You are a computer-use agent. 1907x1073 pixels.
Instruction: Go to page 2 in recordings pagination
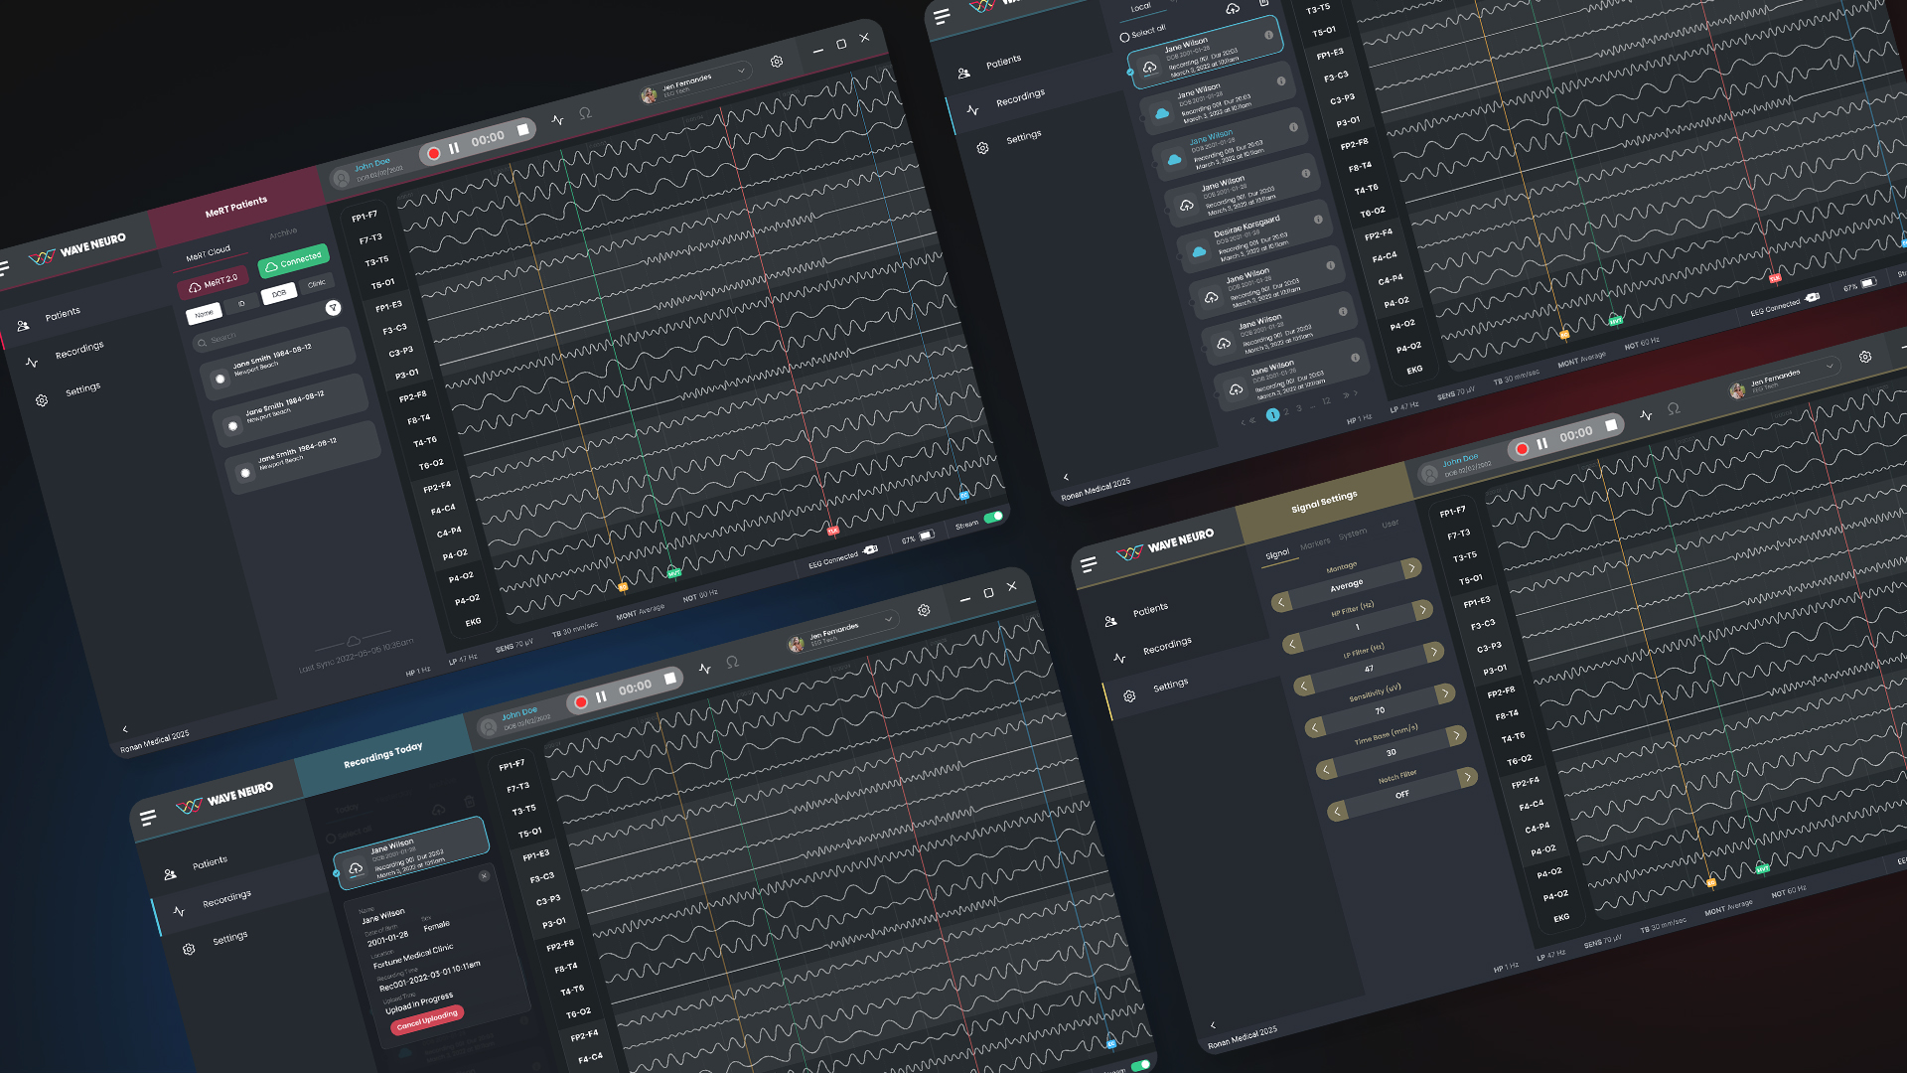click(x=1285, y=411)
